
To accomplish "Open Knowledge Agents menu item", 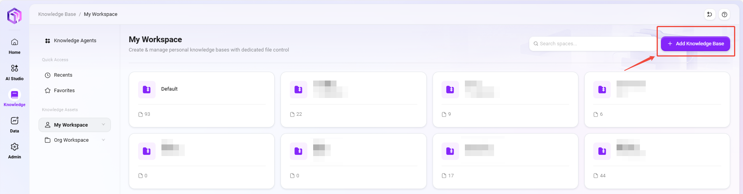I will click(x=75, y=41).
